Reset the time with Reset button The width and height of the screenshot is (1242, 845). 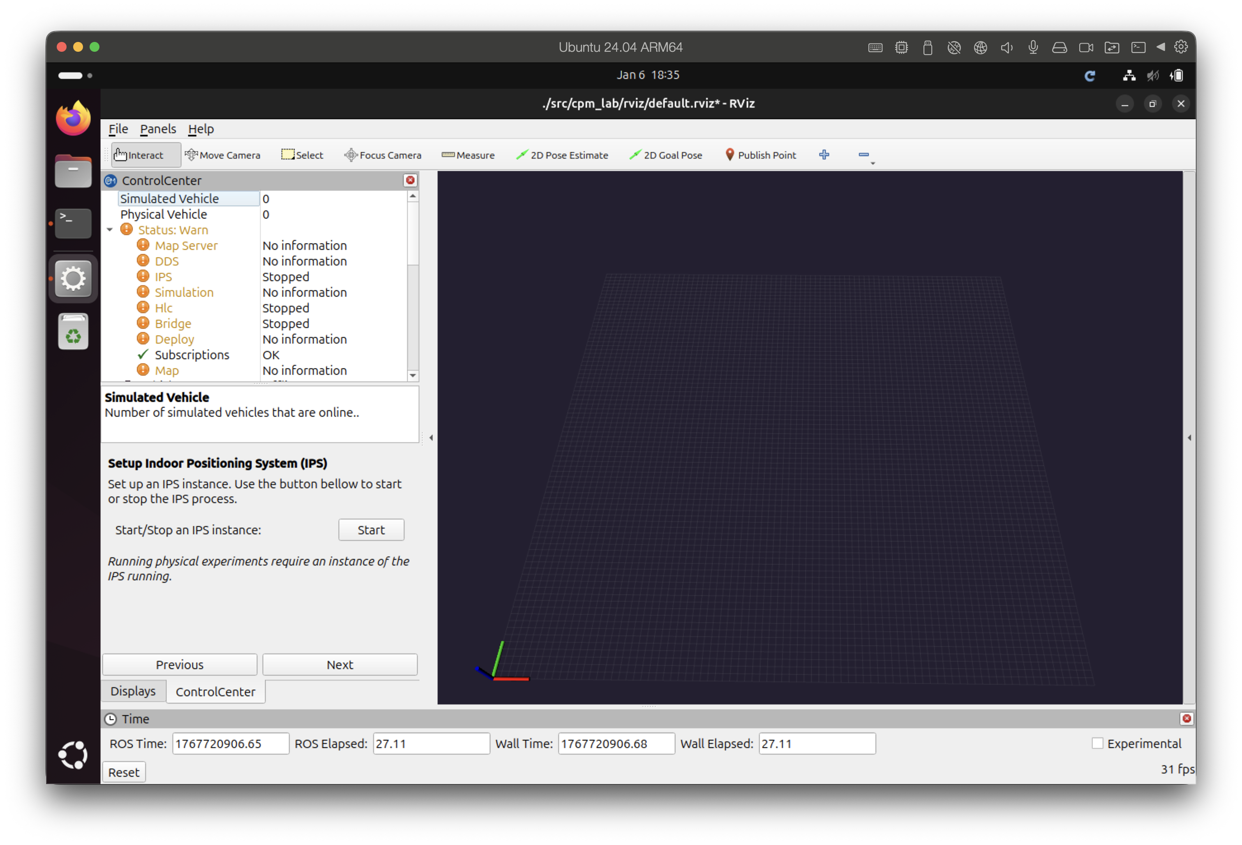pyautogui.click(x=123, y=772)
